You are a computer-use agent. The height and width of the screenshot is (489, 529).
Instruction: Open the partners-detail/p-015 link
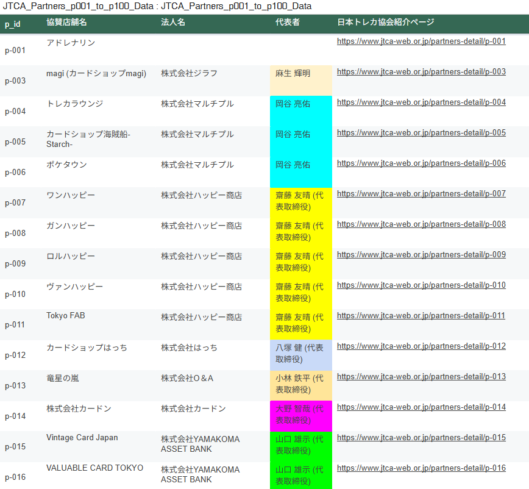pos(421,438)
